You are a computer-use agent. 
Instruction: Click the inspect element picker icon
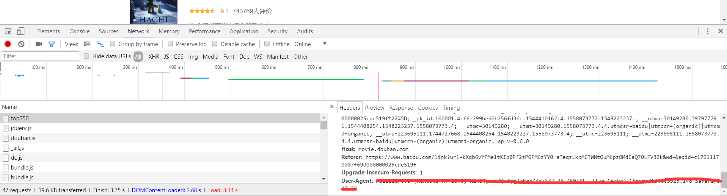(x=8, y=31)
